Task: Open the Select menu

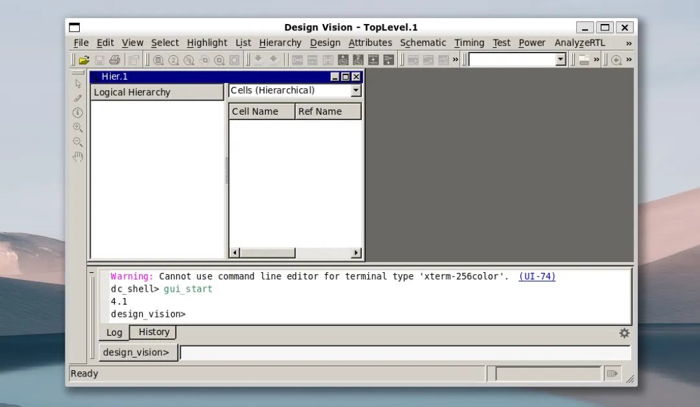Action: [165, 43]
